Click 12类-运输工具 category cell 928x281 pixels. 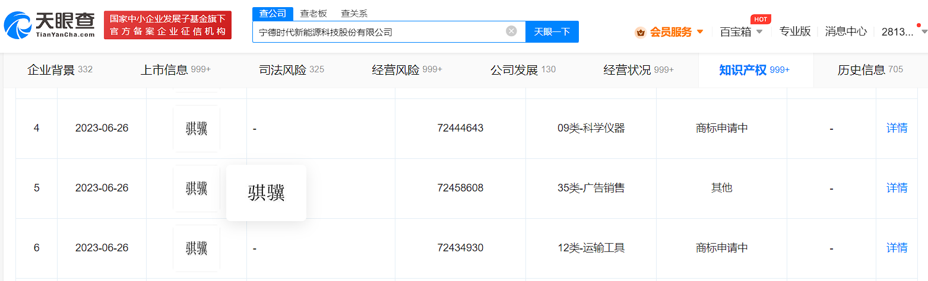(x=591, y=248)
